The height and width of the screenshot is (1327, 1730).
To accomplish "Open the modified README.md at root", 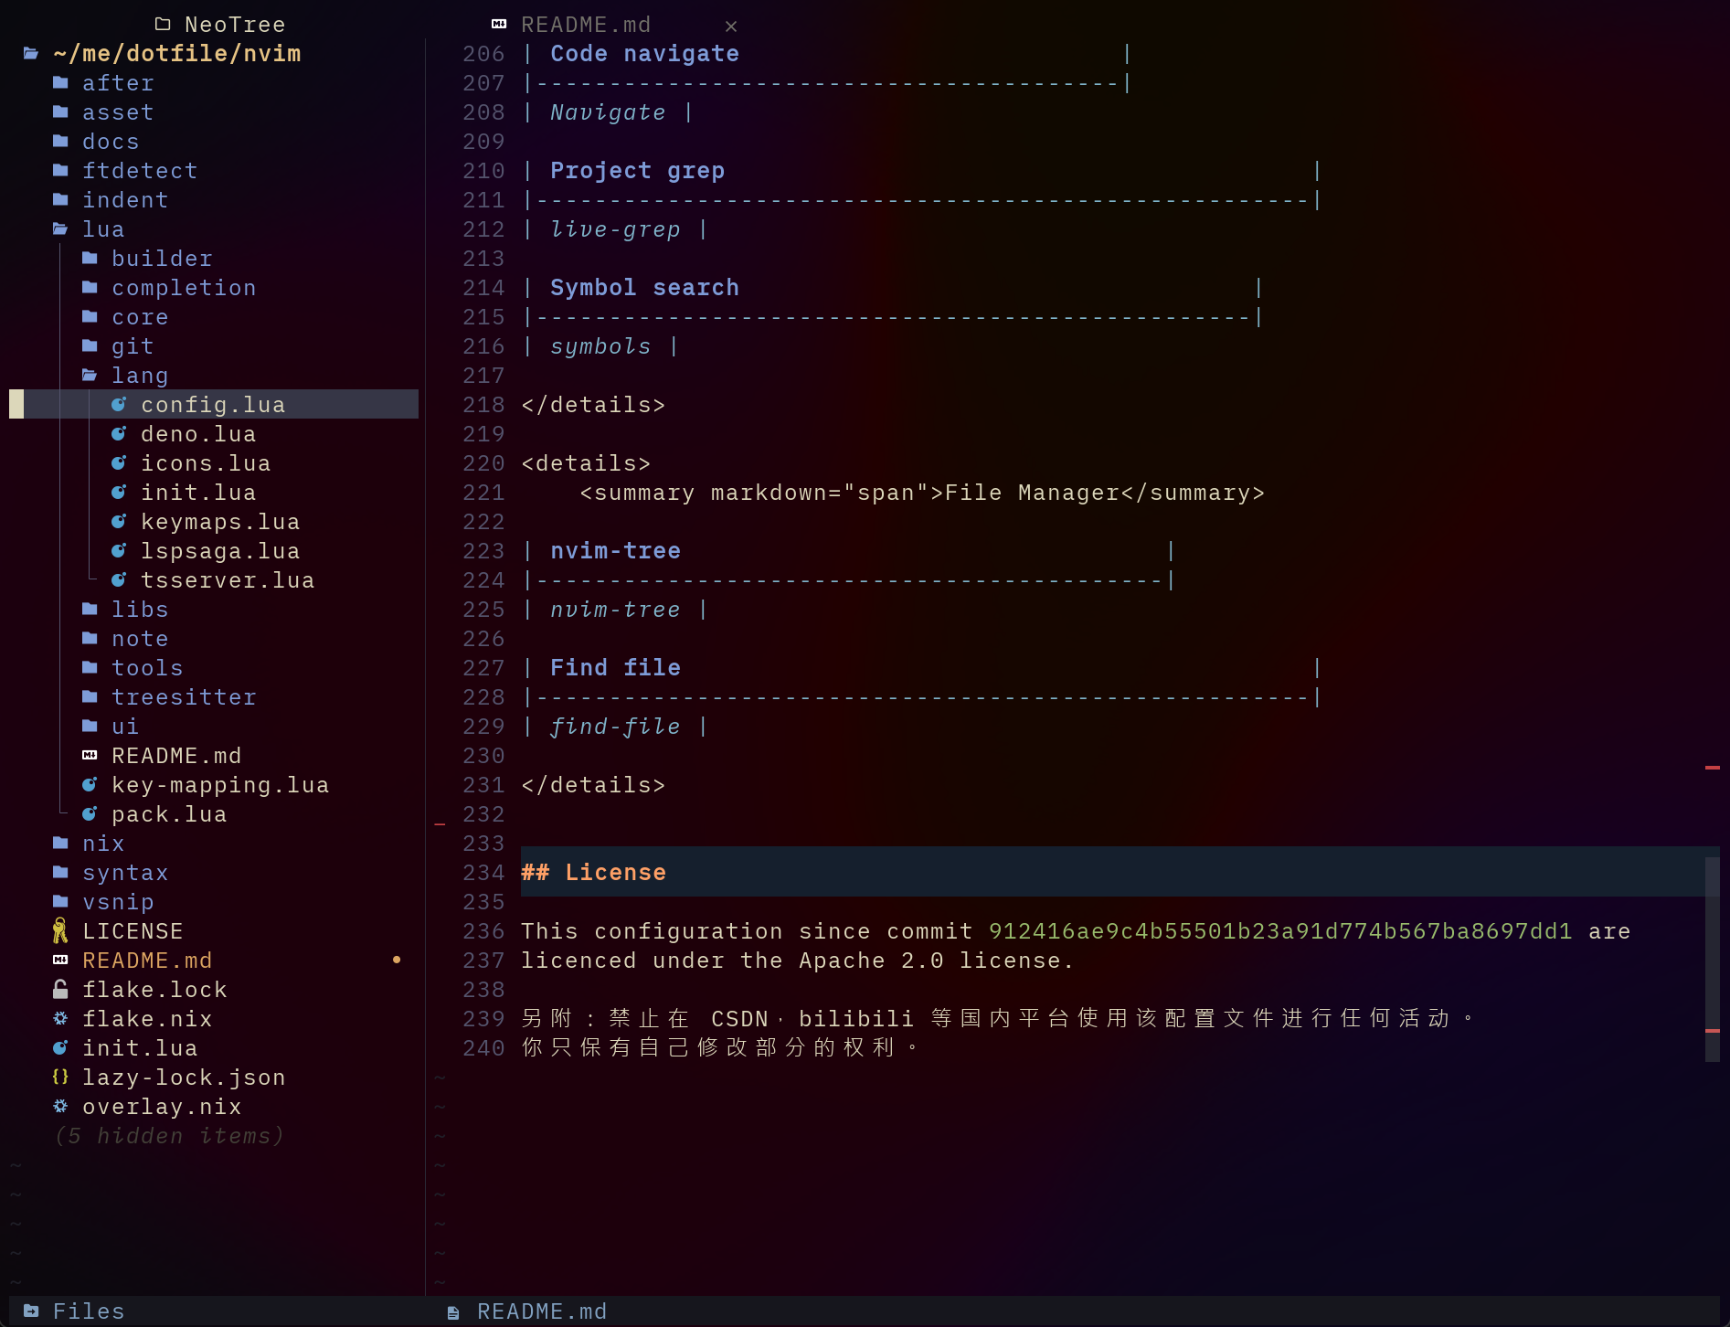I will [147, 961].
